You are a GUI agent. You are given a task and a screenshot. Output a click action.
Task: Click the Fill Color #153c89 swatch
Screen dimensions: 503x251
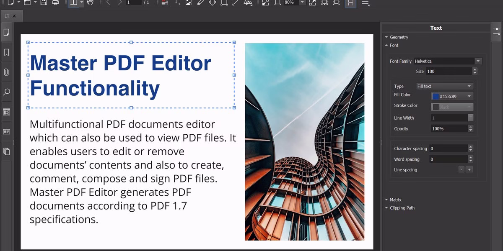[x=436, y=96]
